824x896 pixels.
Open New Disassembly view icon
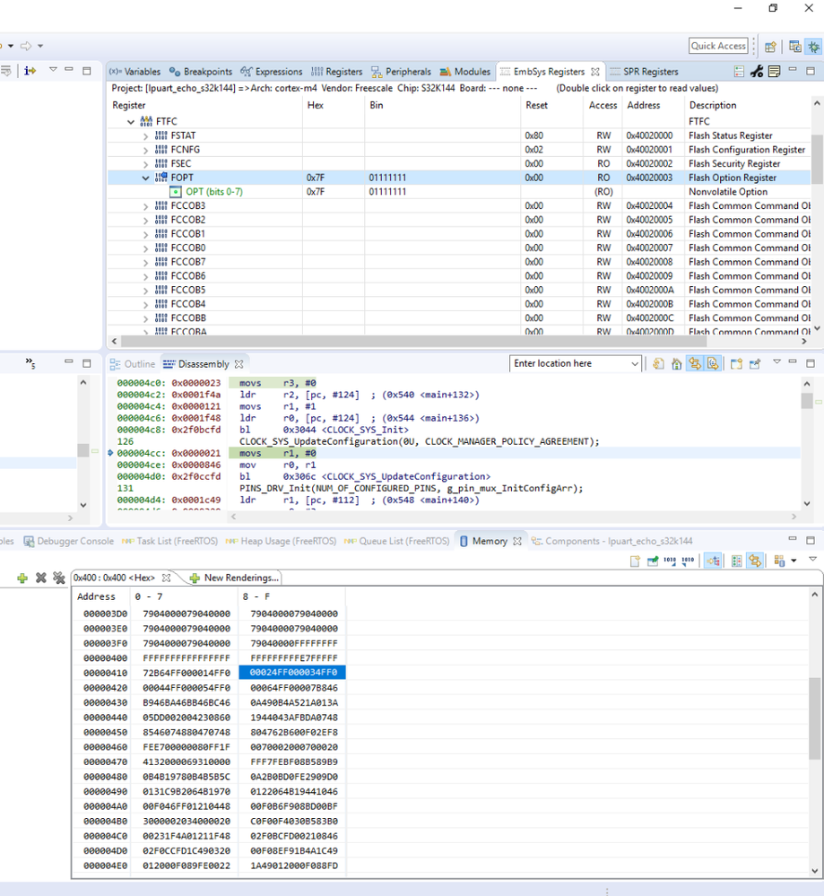pos(736,364)
